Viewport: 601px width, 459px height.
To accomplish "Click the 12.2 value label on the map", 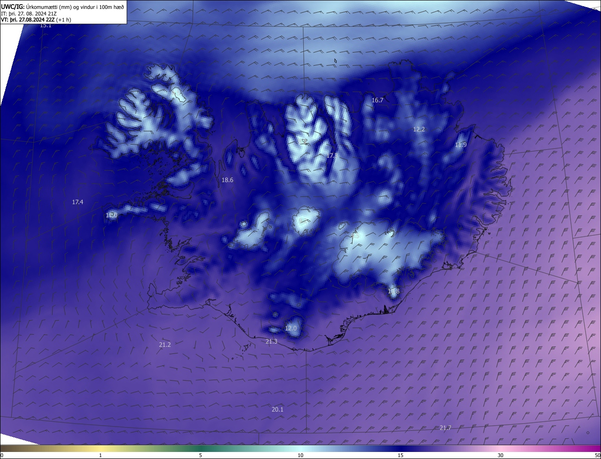I will click(419, 130).
